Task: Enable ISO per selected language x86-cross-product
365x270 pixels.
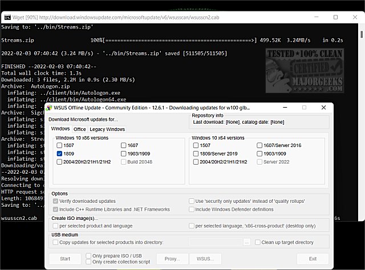Action: coord(192,226)
